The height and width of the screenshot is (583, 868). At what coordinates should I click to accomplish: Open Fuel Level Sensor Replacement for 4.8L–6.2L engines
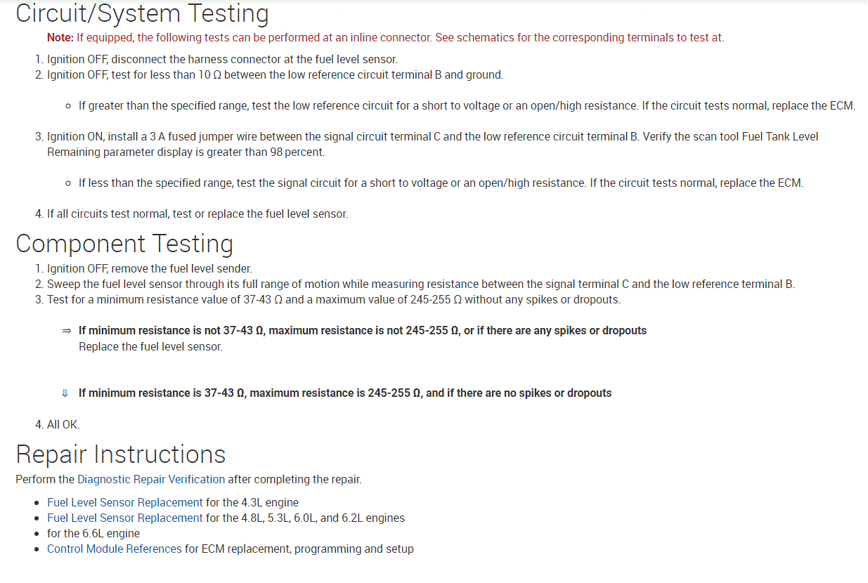tap(124, 518)
